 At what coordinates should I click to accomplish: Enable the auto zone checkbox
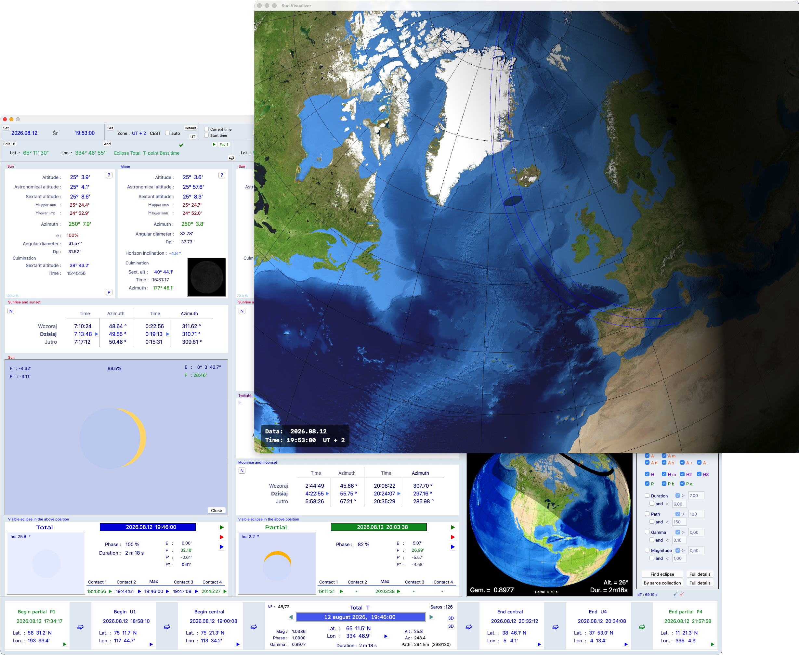(168, 133)
